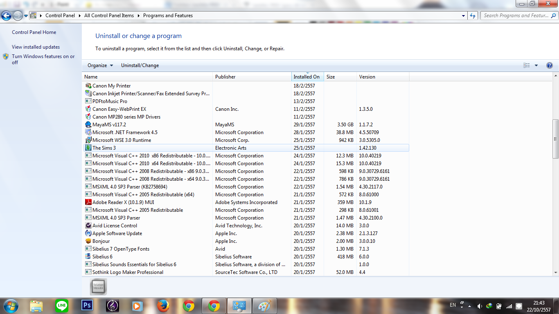Viewport: 559px width, 314px height.
Task: Sort by the Installed On column header
Action: pyautogui.click(x=308, y=77)
